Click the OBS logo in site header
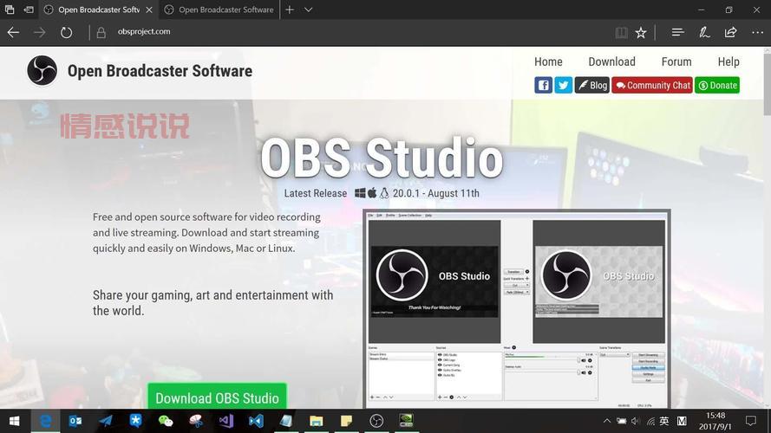The width and height of the screenshot is (771, 433). click(42, 71)
